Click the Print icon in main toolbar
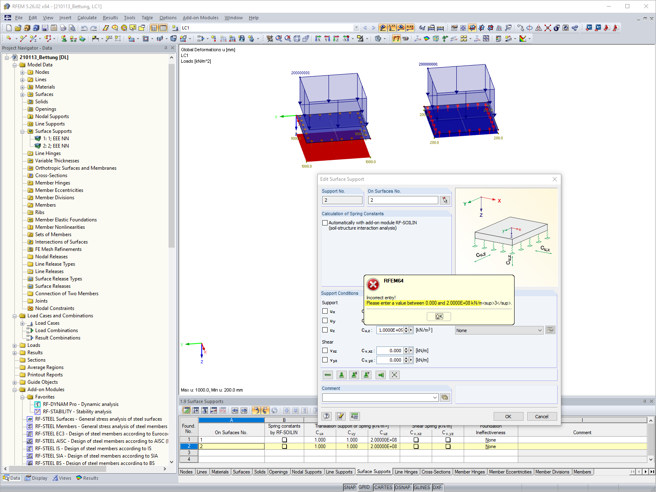 tap(63, 28)
